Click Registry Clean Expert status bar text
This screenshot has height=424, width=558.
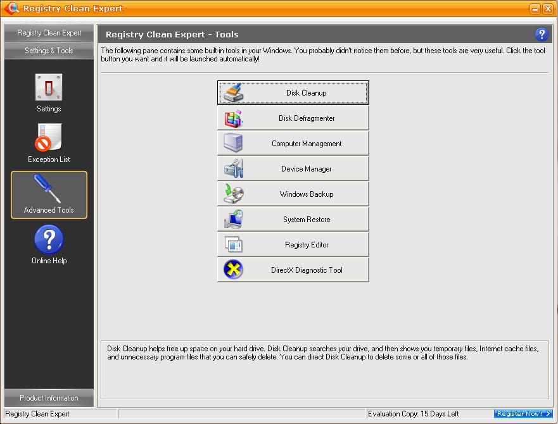[x=37, y=414]
